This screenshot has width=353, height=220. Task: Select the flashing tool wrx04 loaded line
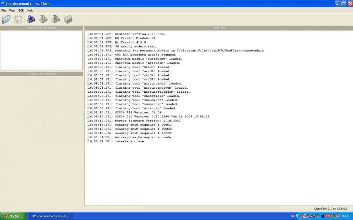(x=129, y=71)
